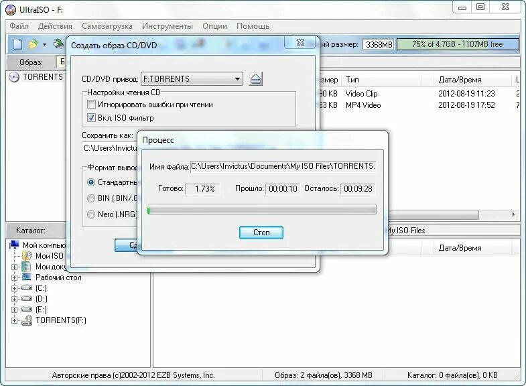Click the (C:) drive icon
The width and height of the screenshot is (526, 386).
[x=27, y=287]
